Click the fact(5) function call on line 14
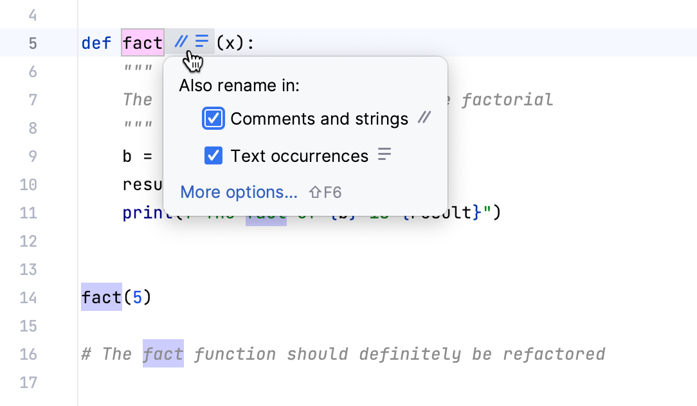 (100, 297)
